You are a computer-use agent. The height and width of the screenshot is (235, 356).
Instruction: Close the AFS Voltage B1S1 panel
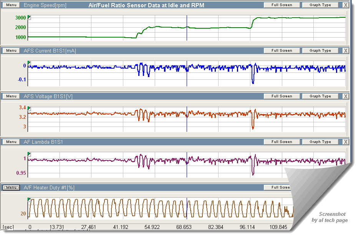[x=346, y=96]
